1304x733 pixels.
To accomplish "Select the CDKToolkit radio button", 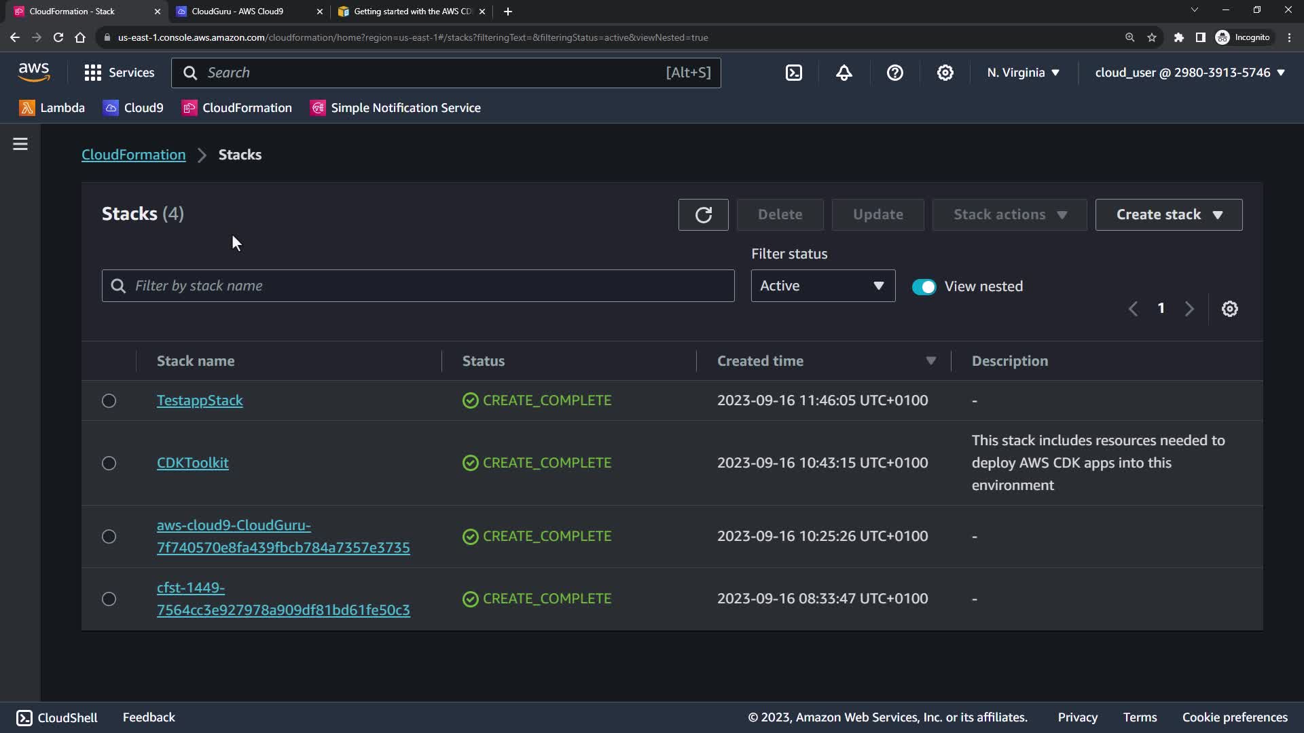I will 109,463.
